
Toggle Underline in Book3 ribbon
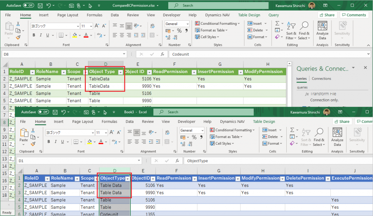[x=63, y=142]
